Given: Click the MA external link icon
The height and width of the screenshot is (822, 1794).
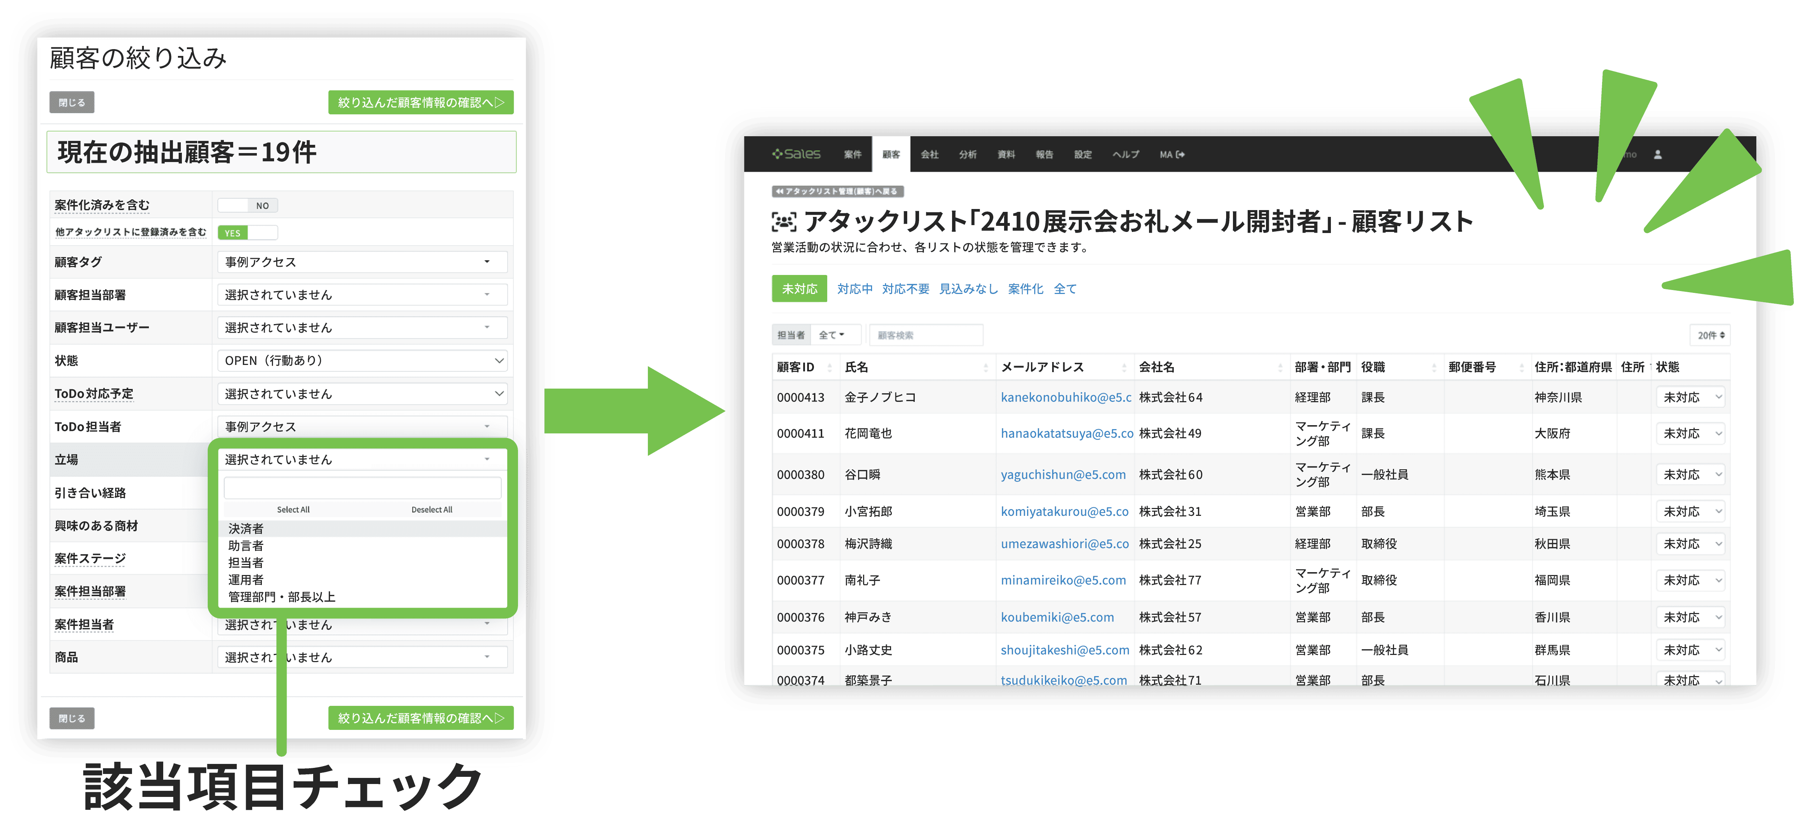Looking at the screenshot, I should 1180,155.
